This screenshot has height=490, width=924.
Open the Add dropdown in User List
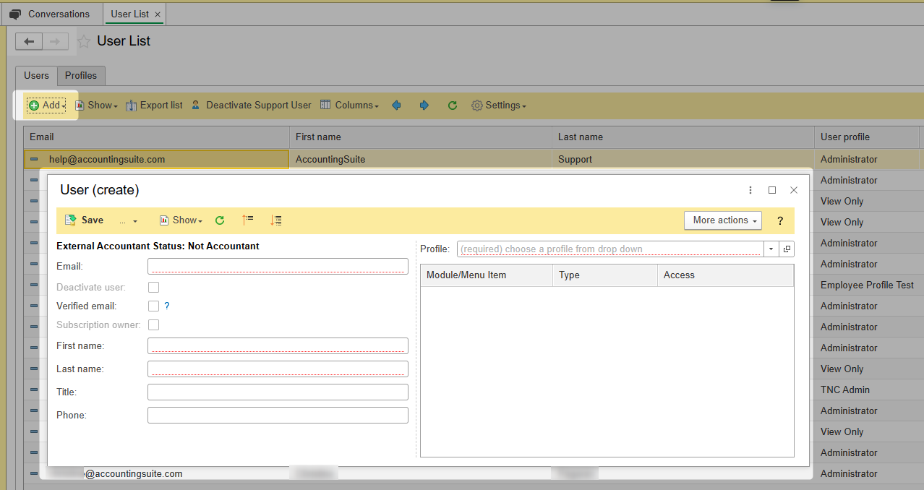[46, 106]
